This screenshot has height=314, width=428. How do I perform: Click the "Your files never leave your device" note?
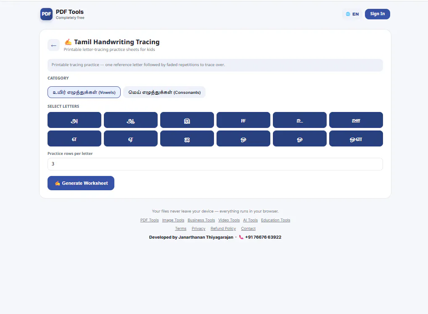[215, 211]
